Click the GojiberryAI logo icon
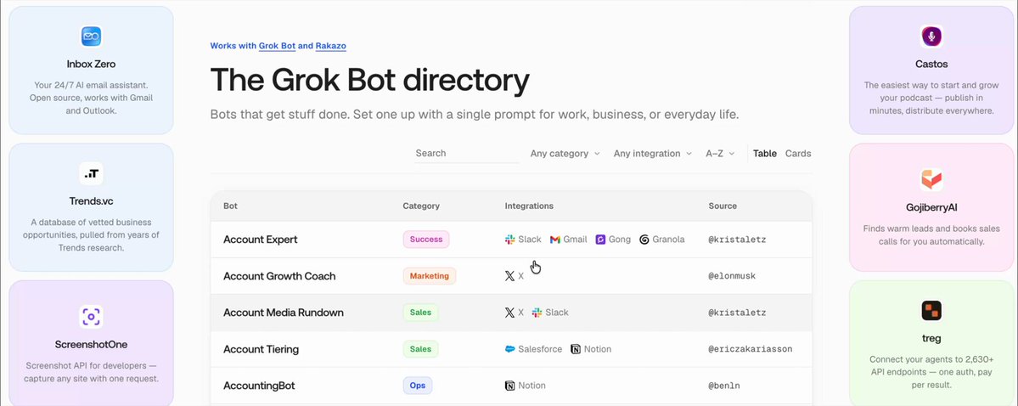The width and height of the screenshot is (1018, 406). pos(931,180)
